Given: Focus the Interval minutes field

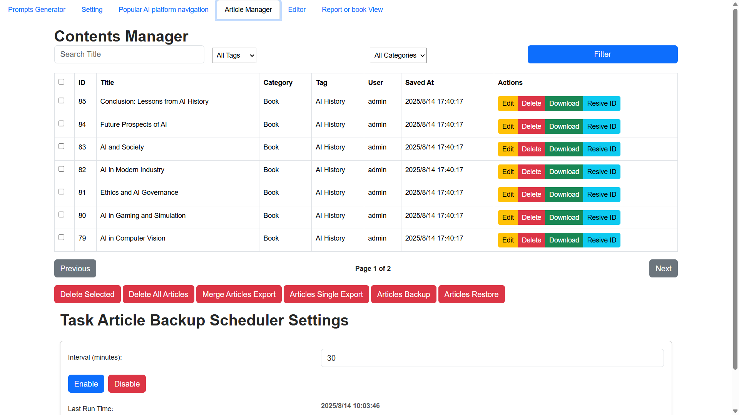Looking at the screenshot, I should [x=492, y=358].
